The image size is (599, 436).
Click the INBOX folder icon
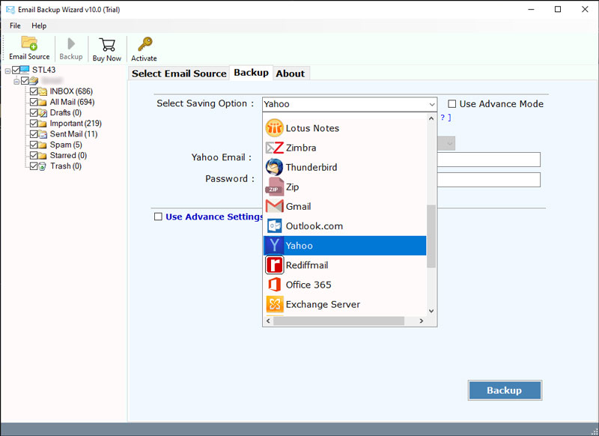pos(43,91)
